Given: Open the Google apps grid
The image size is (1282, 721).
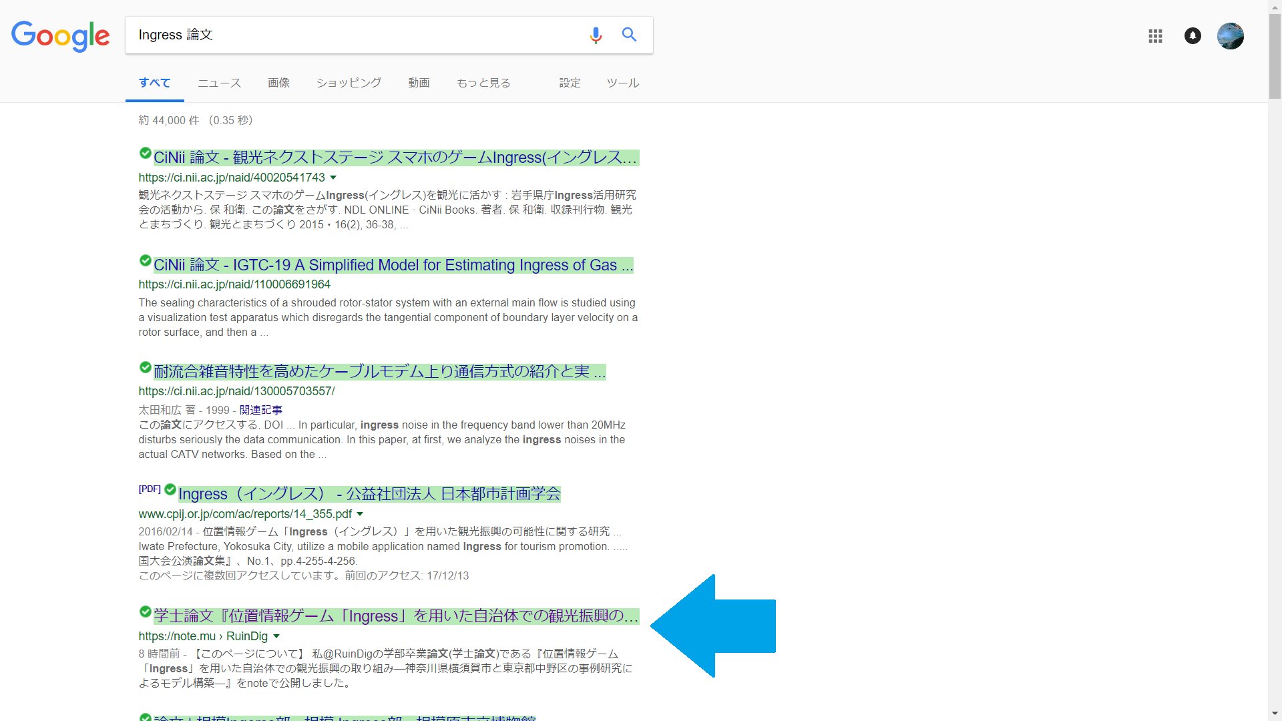Looking at the screenshot, I should [x=1155, y=36].
